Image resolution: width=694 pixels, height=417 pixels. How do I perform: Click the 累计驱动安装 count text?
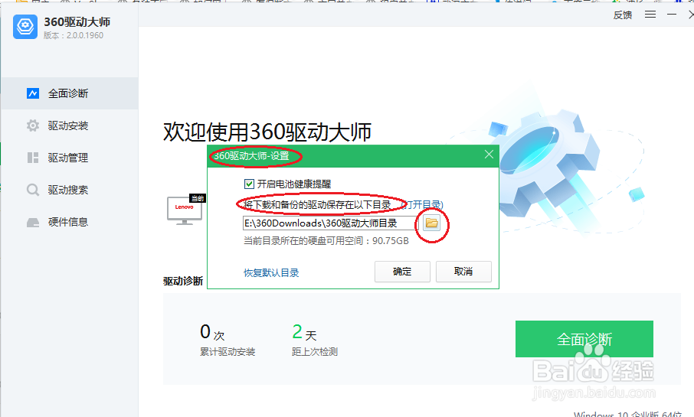(228, 351)
